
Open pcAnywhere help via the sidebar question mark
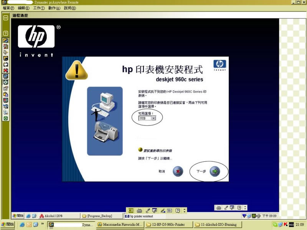(x=6, y=33)
